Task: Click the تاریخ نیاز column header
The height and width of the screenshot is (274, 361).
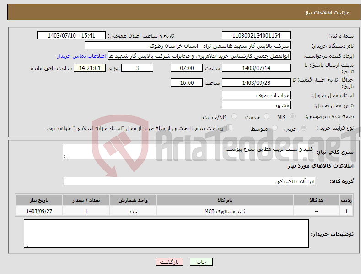Action: (39, 200)
